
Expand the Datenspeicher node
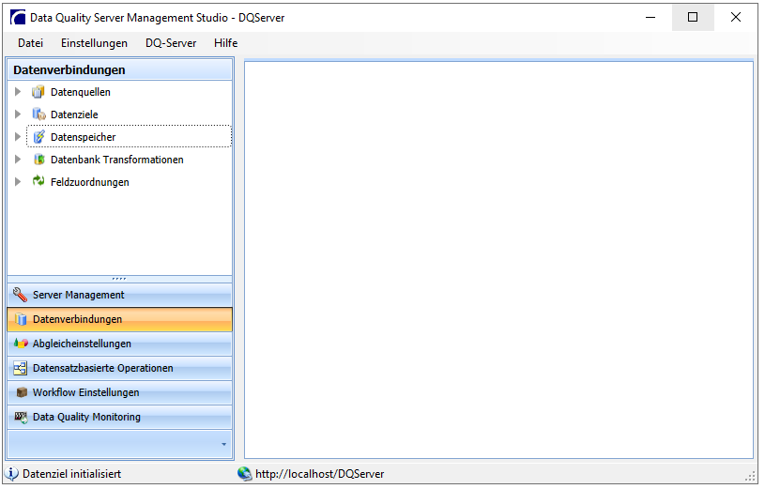coord(18,137)
